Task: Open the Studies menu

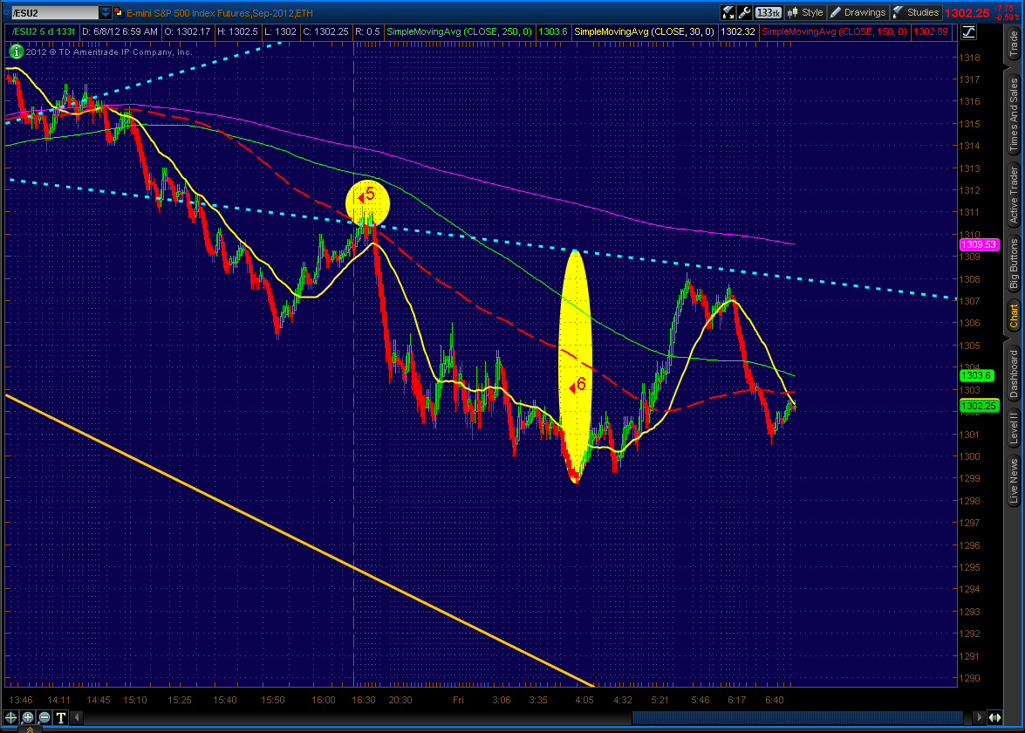Action: point(916,12)
